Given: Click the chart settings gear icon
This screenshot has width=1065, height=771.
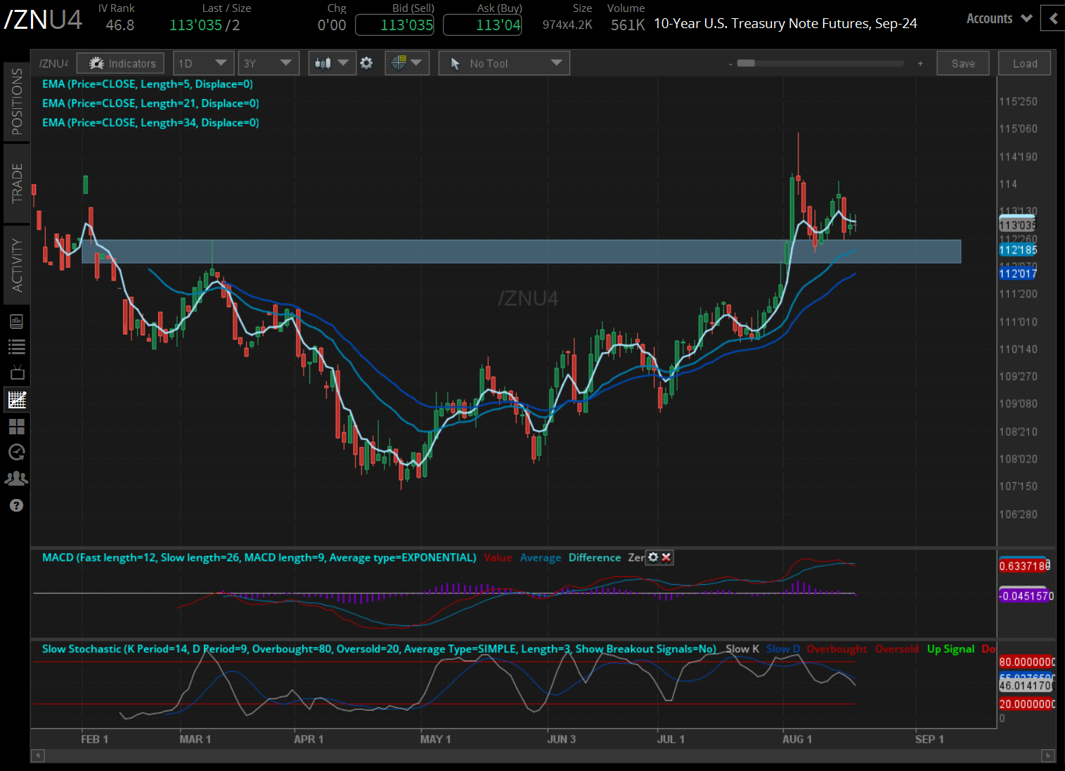Looking at the screenshot, I should [366, 63].
